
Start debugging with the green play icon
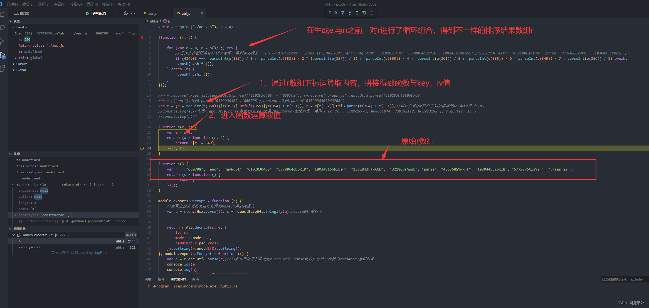point(87,13)
